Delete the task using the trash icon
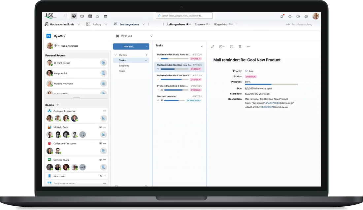 click(x=240, y=47)
